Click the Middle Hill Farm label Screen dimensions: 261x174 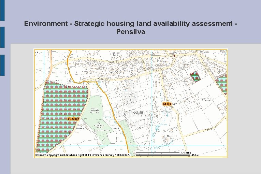click(172, 137)
